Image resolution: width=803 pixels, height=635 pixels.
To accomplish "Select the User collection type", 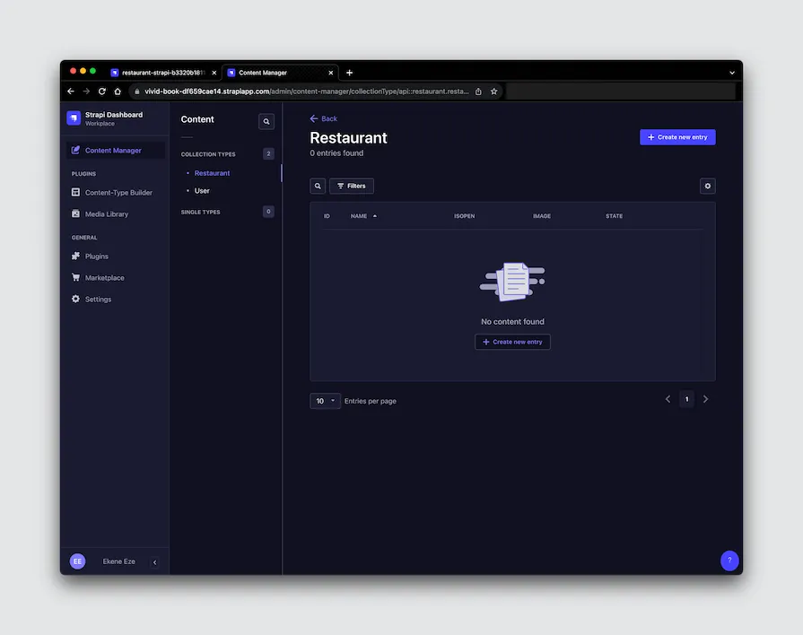I will (x=201, y=190).
